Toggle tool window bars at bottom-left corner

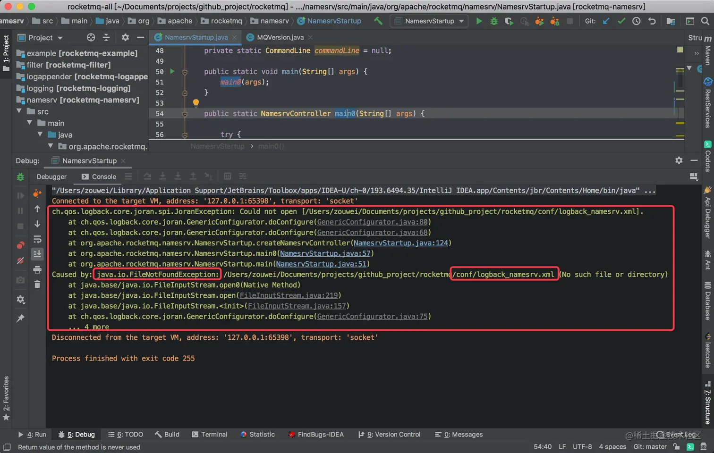(x=7, y=447)
